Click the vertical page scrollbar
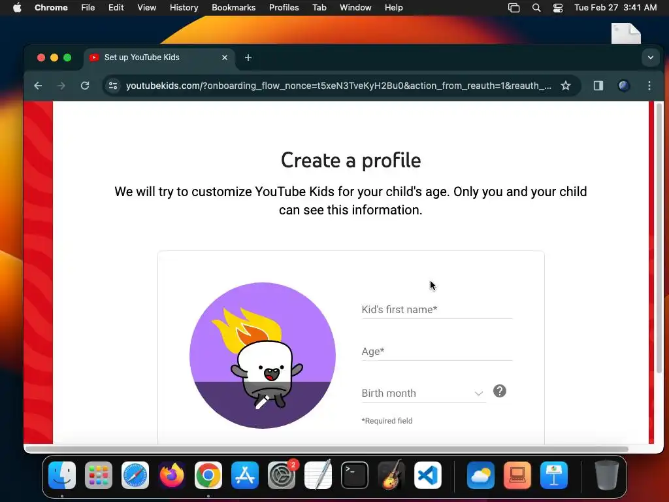The height and width of the screenshot is (502, 669). [660, 239]
